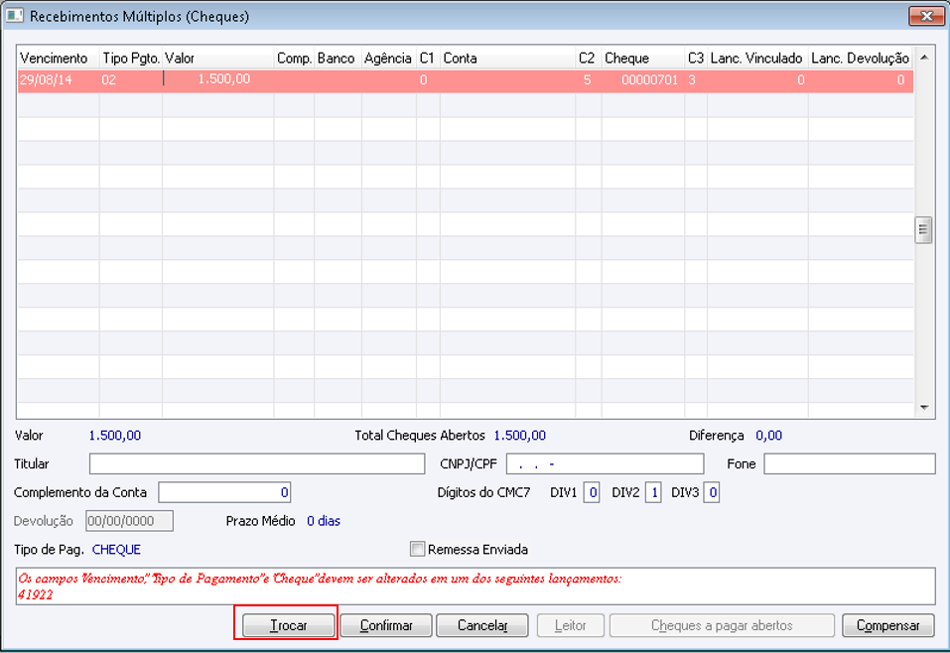
Task: Toggle the Remessa Enviada checkbox
Action: 417,549
